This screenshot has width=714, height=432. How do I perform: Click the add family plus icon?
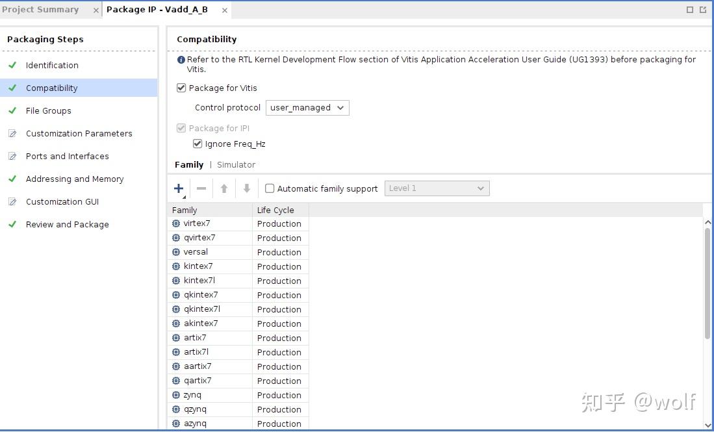coord(179,188)
